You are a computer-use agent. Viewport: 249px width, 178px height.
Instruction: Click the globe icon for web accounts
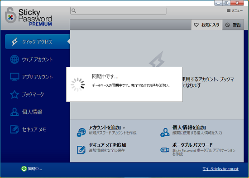point(14,59)
